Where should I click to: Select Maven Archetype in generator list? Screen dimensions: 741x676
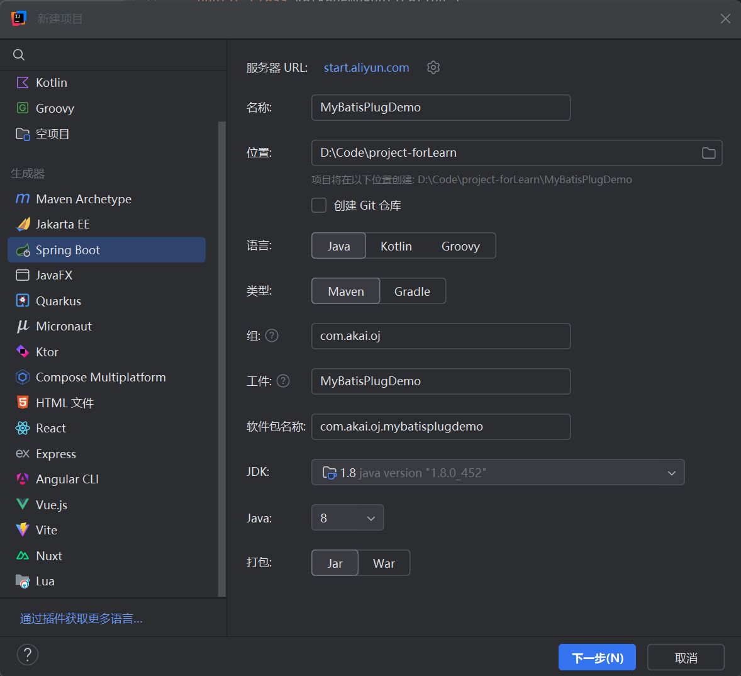coord(83,199)
